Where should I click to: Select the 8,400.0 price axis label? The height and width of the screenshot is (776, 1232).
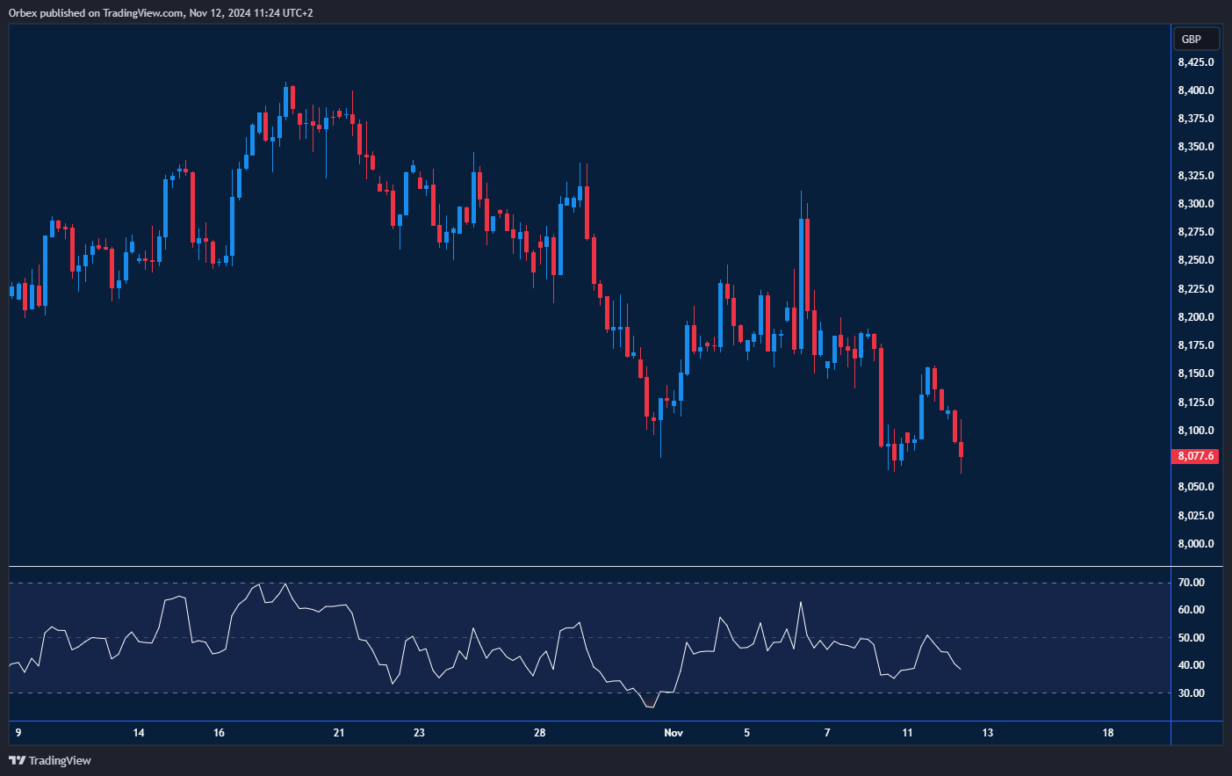(x=1195, y=91)
